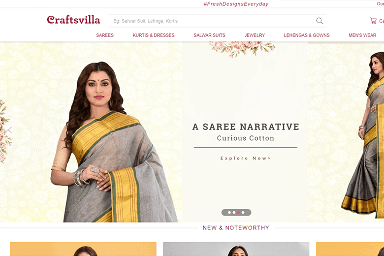Select the fourth carousel dot
Viewport: 384px width, 256px height.
[x=243, y=212]
